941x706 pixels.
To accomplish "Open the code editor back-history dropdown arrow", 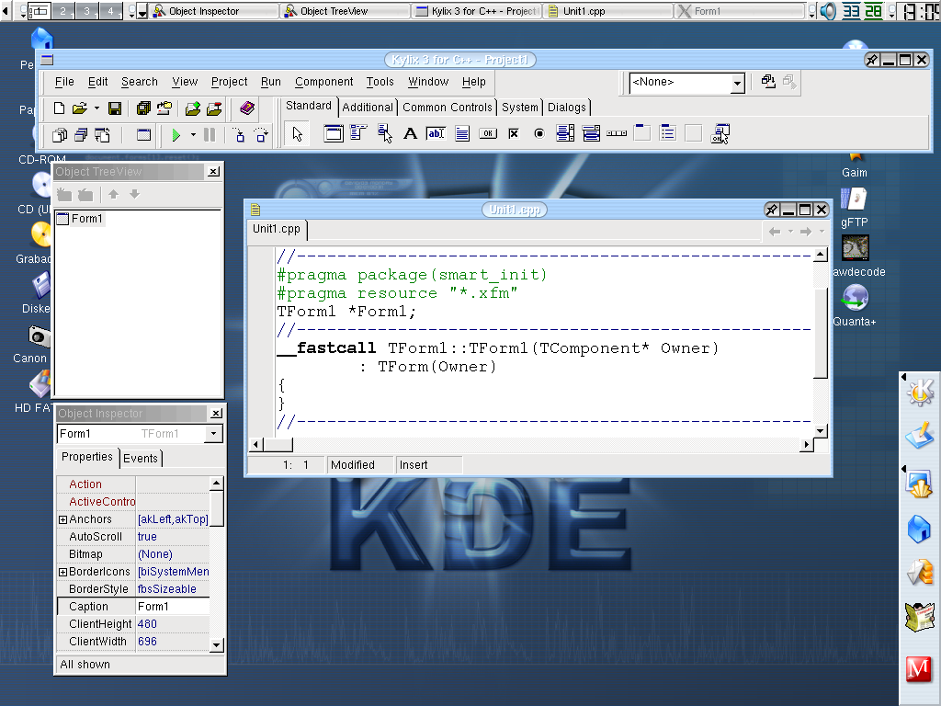I will pyautogui.click(x=791, y=232).
